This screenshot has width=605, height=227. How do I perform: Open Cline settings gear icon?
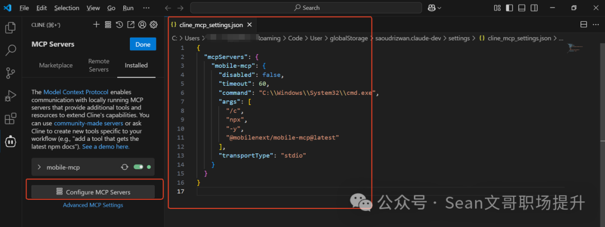(x=153, y=25)
